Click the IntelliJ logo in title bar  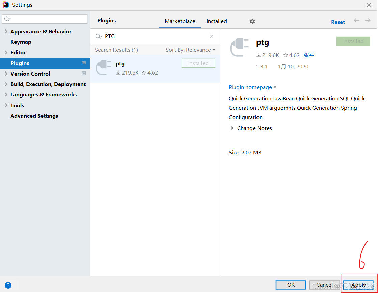click(5, 5)
